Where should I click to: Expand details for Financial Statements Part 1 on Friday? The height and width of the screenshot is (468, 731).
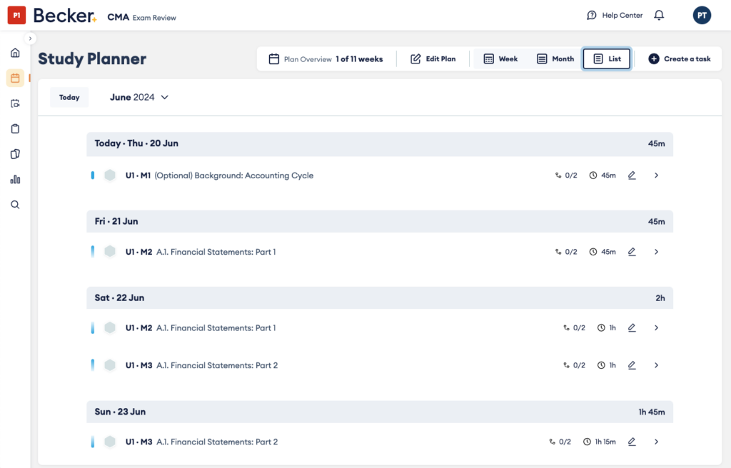click(x=656, y=251)
